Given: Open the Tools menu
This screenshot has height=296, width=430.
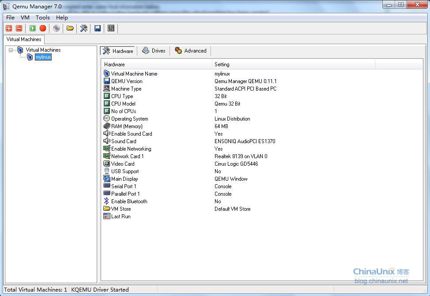Looking at the screenshot, I should click(43, 18).
